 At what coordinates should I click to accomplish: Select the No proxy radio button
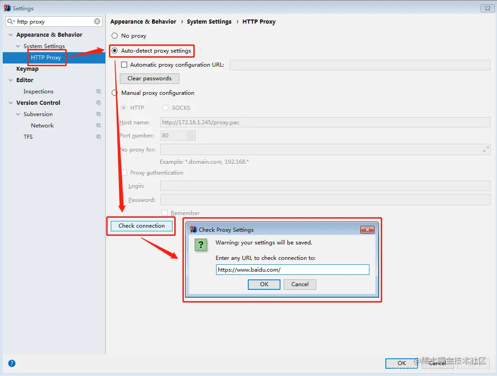(115, 35)
